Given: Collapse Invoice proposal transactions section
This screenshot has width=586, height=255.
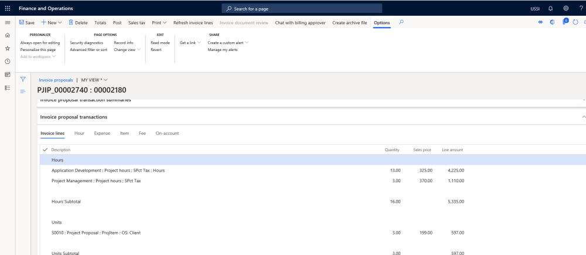Looking at the screenshot, I should 584,117.
